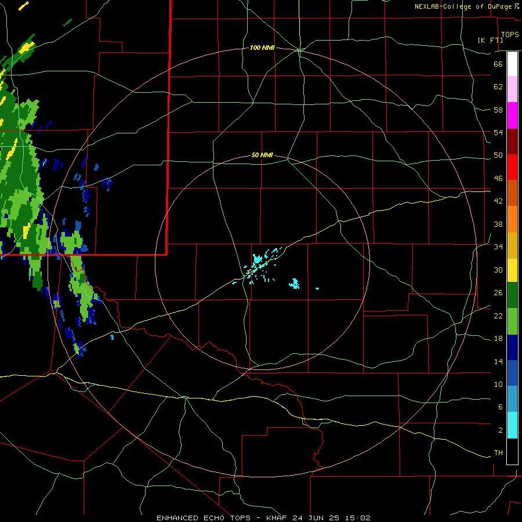Click the 30 legend value
Screen dimensions: 522x522
(x=498, y=270)
